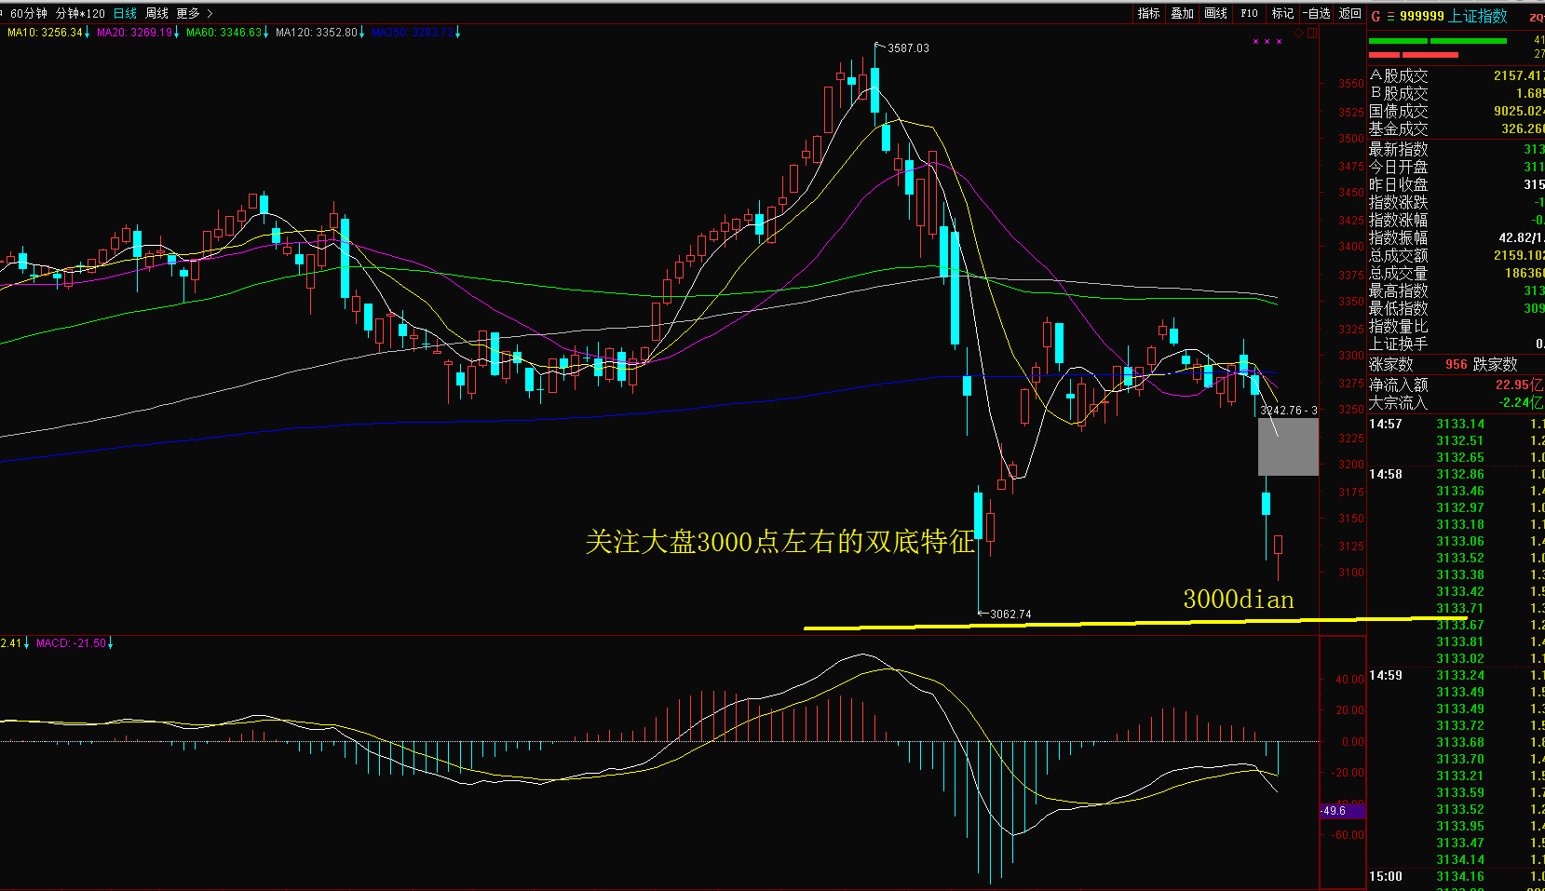Switch to the 周线 weekly period tab
1545x891 pixels.
(156, 13)
